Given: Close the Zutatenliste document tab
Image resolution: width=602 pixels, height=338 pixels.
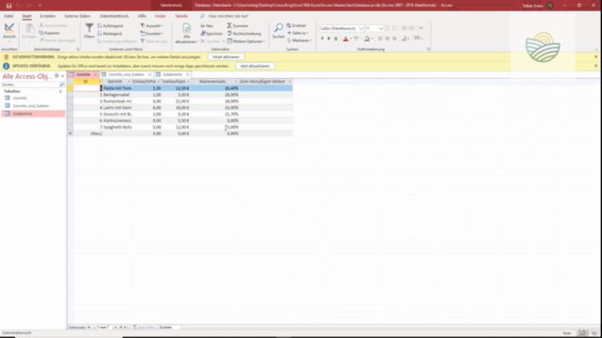Looking at the screenshot, I should click(188, 74).
